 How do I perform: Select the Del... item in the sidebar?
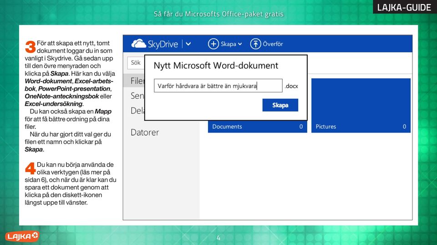point(137,111)
